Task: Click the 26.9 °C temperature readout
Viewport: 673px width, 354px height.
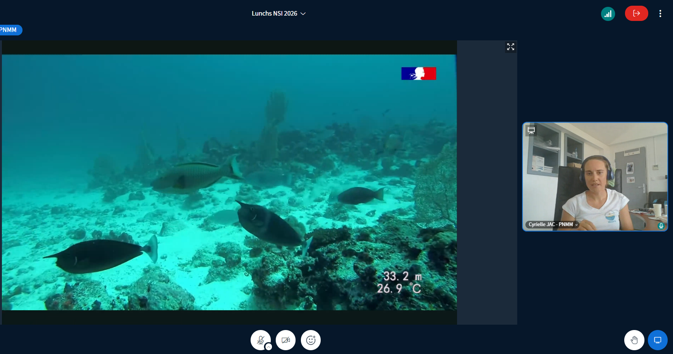Action: click(x=398, y=289)
